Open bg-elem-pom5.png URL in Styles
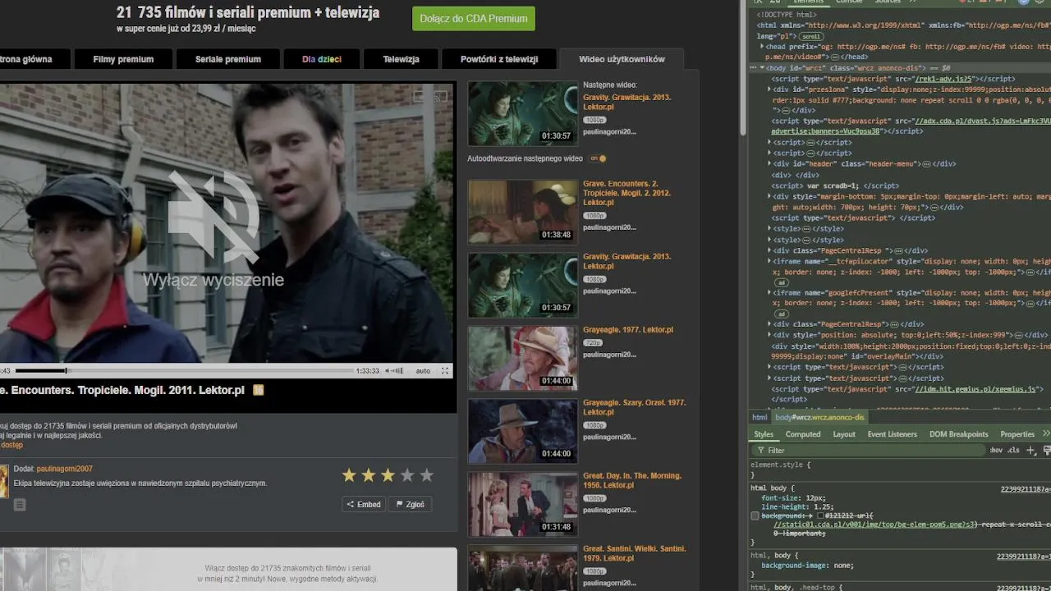 coord(874,524)
